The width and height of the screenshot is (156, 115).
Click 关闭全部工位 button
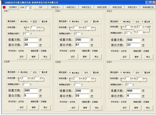[148, 7]
